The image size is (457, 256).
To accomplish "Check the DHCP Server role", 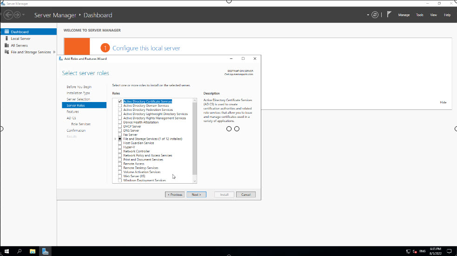I will point(120,127).
